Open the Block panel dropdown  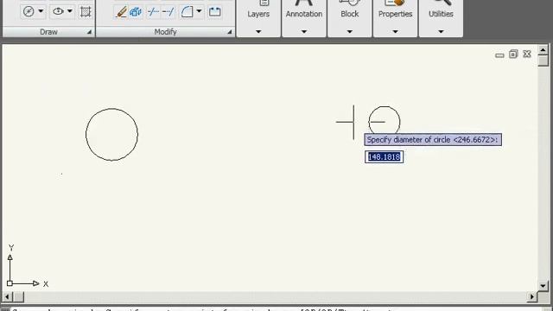349,32
